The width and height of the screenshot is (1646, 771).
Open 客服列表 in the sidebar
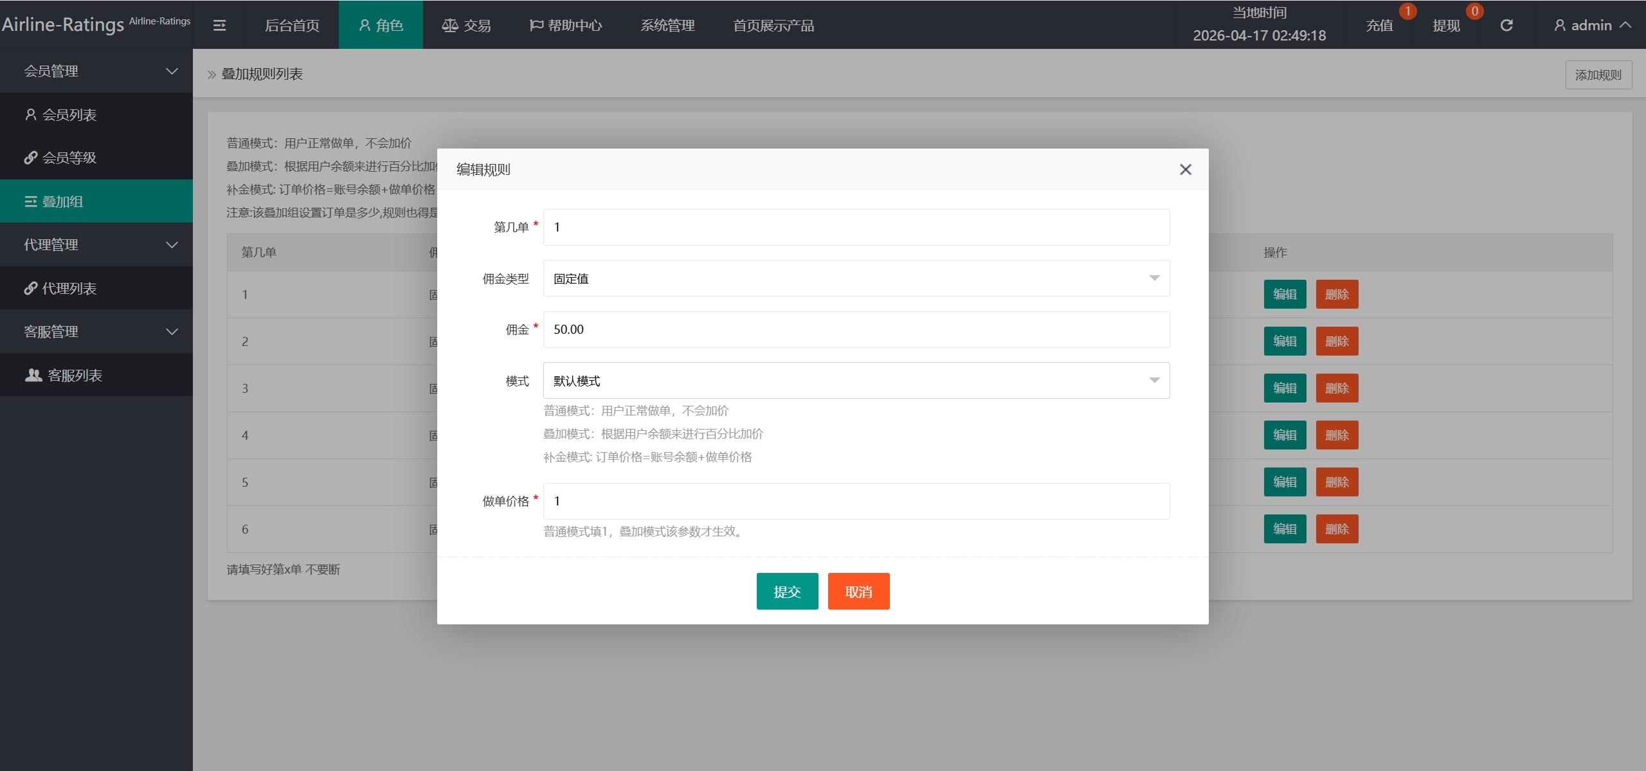point(74,375)
